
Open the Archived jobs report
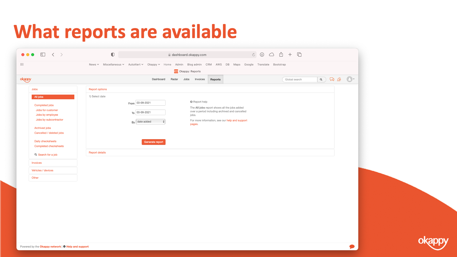click(43, 128)
